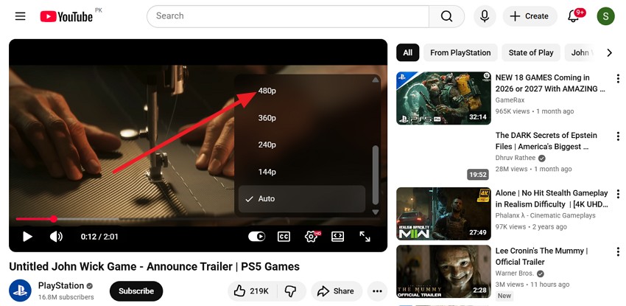This screenshot has width=626, height=306.
Task: Enter full screen mode
Action: (x=365, y=237)
